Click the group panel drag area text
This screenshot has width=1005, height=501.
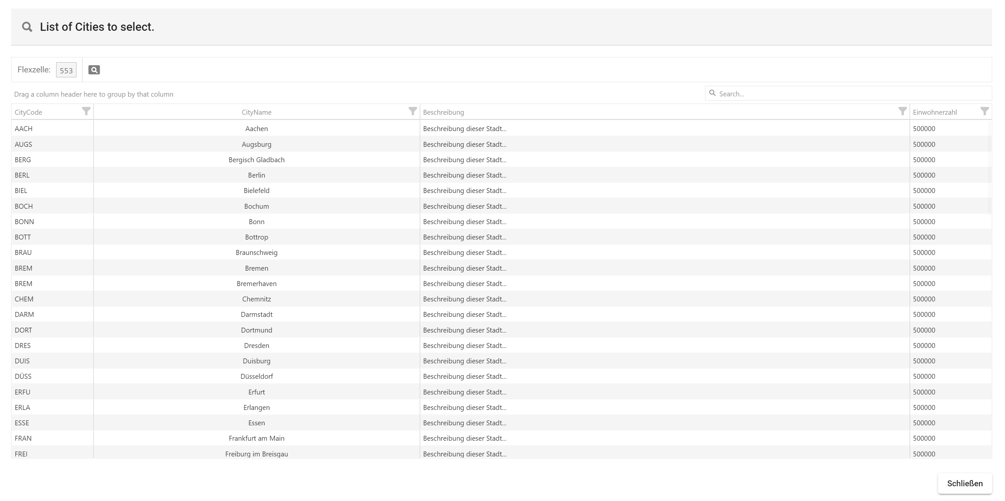tap(94, 94)
